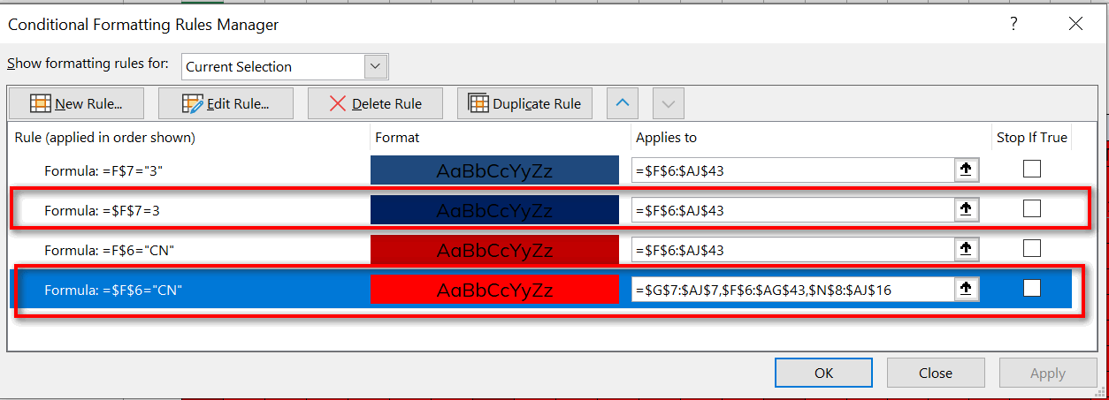Screen dimensions: 1109x400
Task: Delete the selected rule
Action: coord(375,103)
